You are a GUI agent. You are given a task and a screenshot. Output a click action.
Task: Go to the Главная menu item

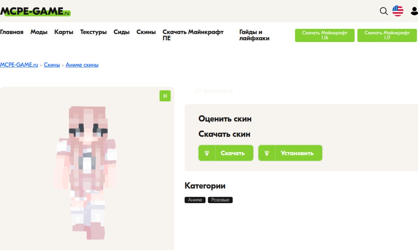12,32
